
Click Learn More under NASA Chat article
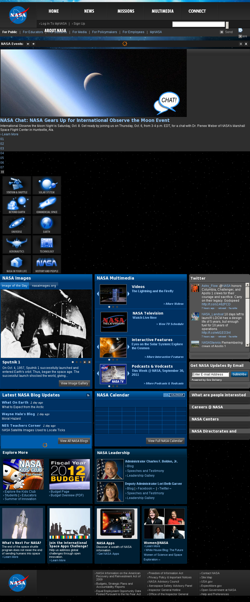(10, 134)
